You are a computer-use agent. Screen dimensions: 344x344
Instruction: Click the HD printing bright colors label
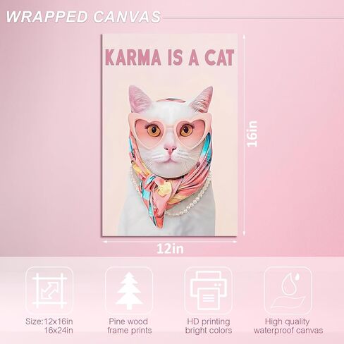click(209, 326)
